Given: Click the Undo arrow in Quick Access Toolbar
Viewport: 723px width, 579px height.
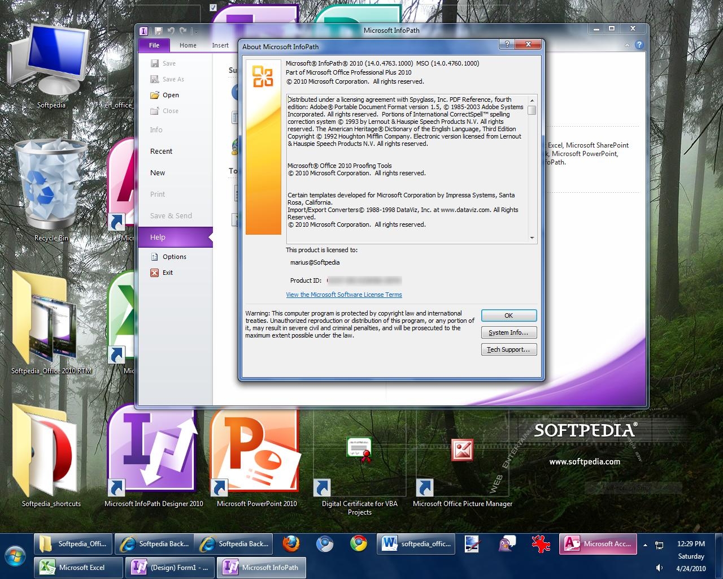Looking at the screenshot, I should pyautogui.click(x=171, y=31).
